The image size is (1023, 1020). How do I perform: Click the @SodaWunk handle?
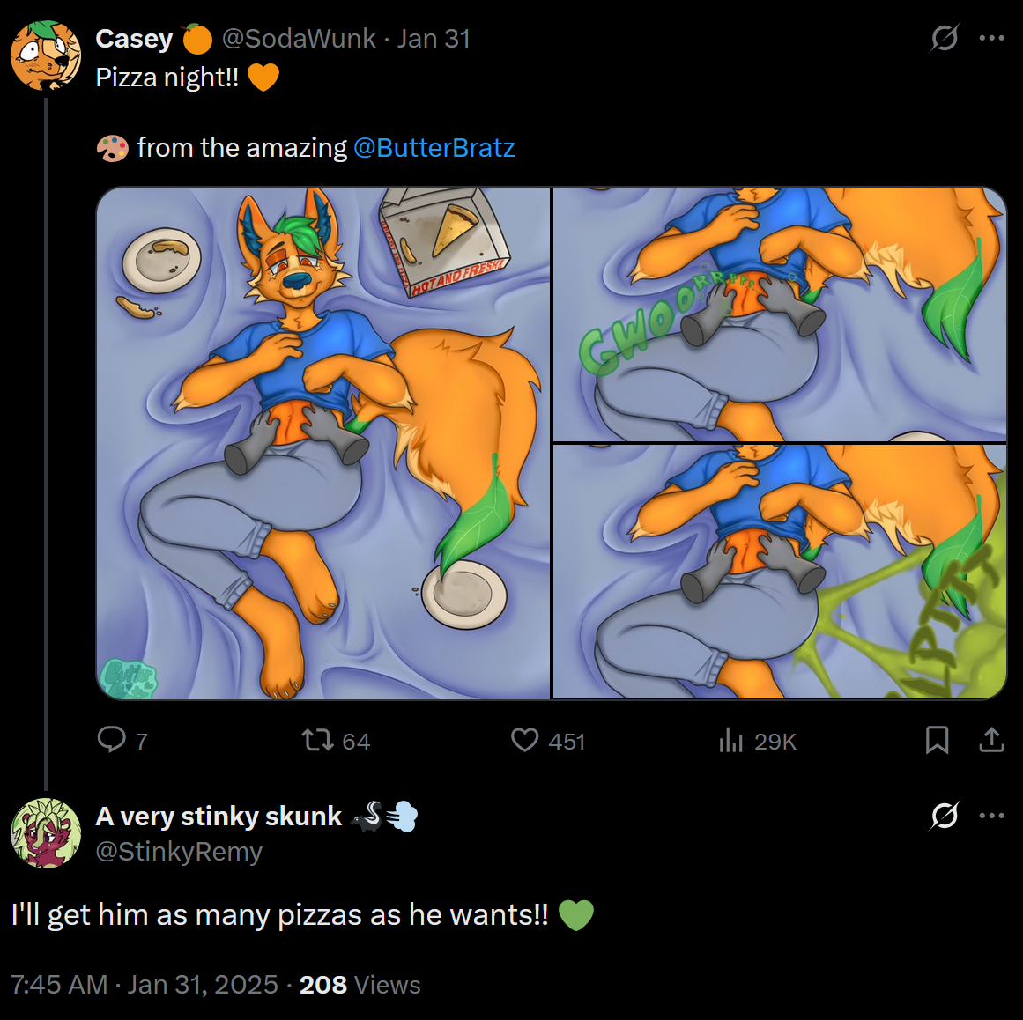pyautogui.click(x=299, y=39)
